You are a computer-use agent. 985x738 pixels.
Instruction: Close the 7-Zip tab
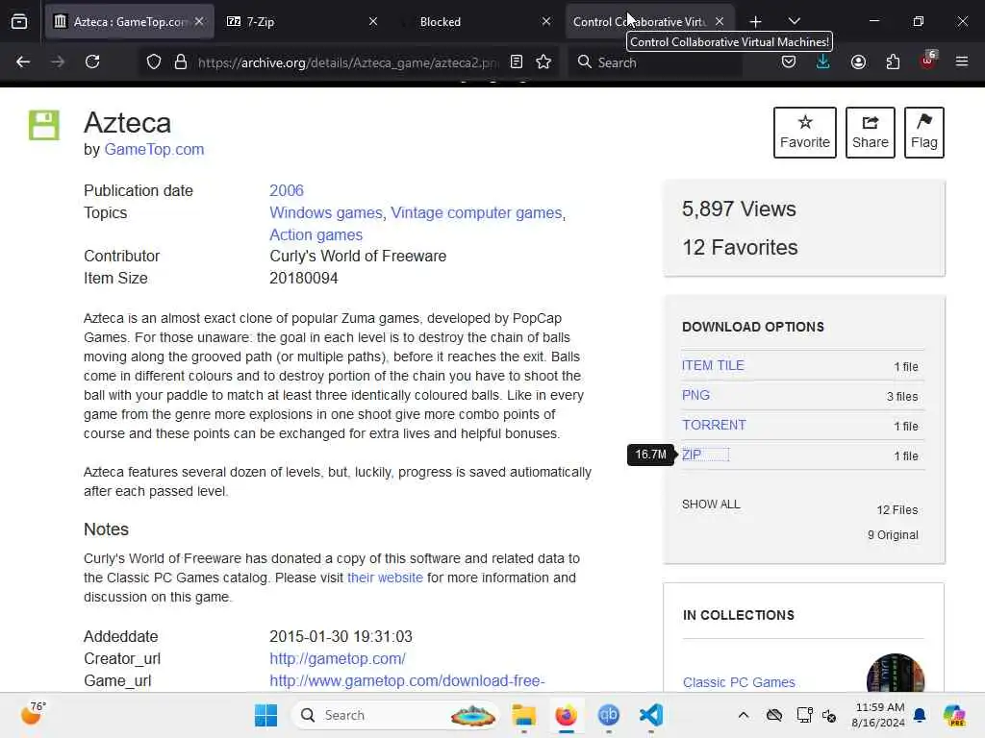[x=373, y=21]
